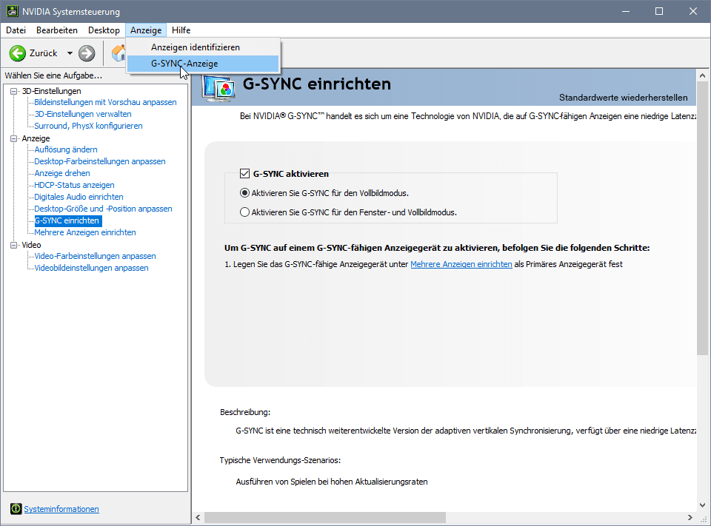Click the Beschreibung: heading text

click(x=245, y=412)
